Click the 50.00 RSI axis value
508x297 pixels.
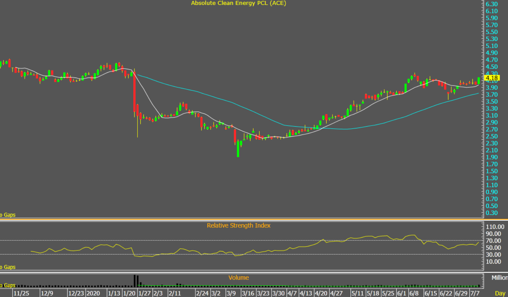(x=493, y=248)
